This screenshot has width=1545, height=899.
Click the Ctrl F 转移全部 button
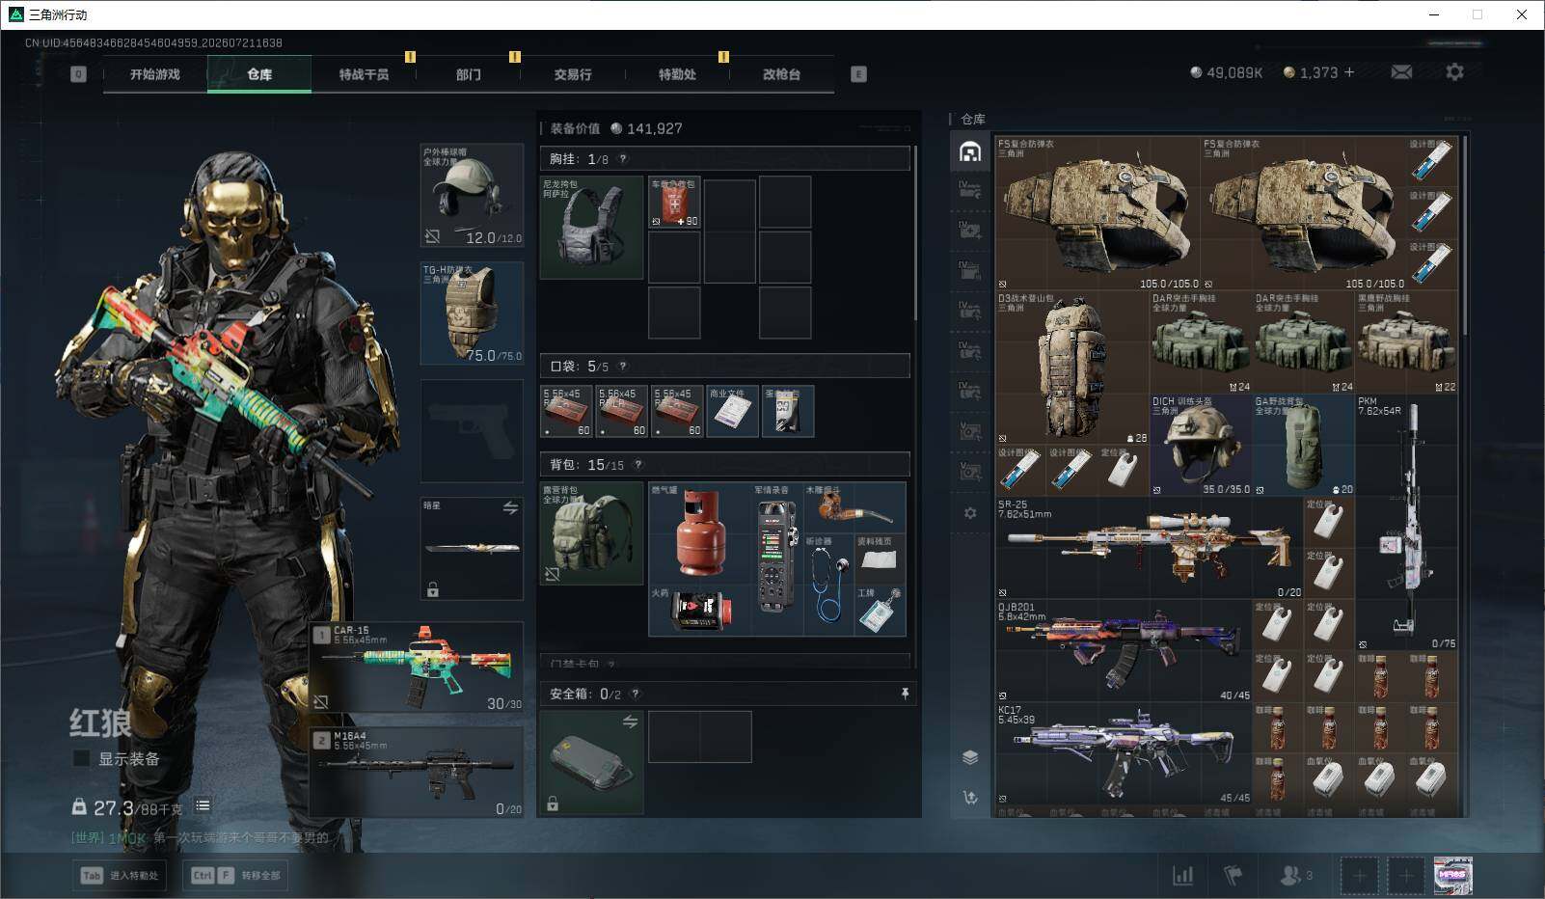[235, 875]
